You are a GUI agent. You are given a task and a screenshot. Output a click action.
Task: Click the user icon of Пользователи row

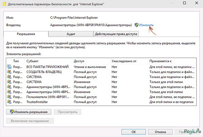pos(9,97)
